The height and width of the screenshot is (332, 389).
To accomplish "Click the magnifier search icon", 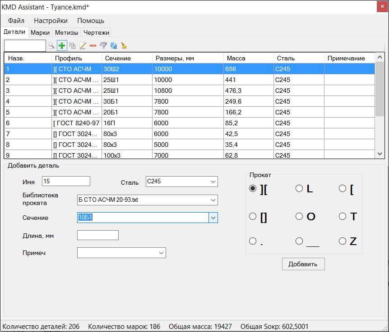I will 51,45.
